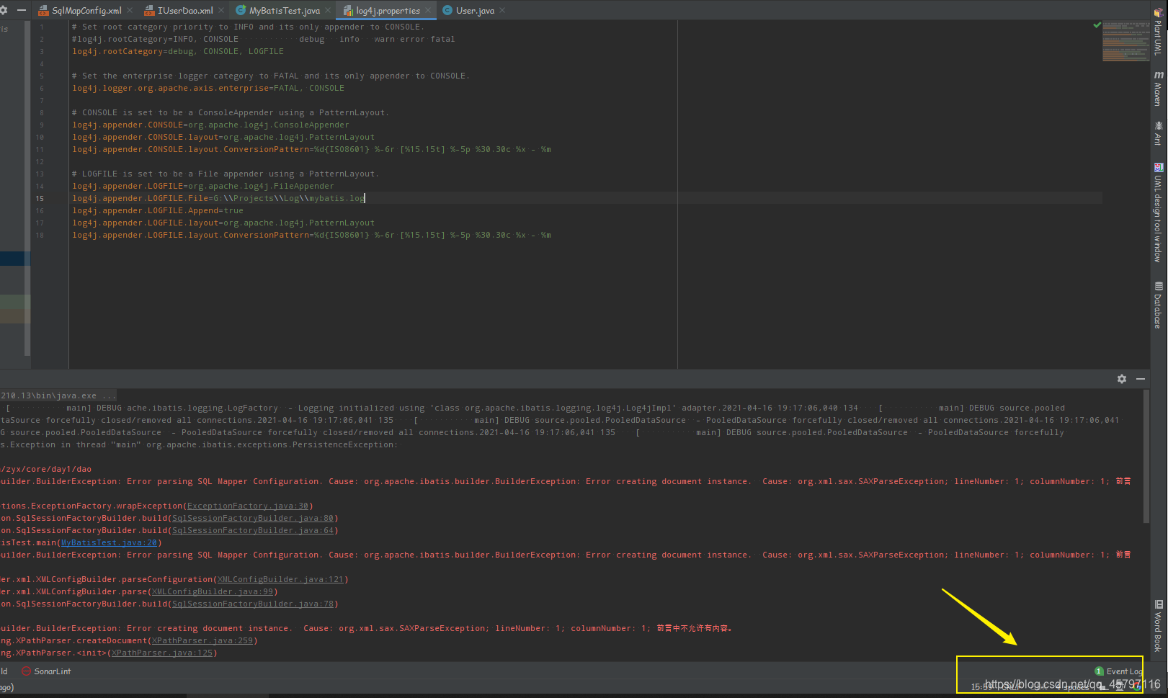Click the CONSOLE ConversionPattern line
Screen dimensions: 1168x698
click(x=311, y=150)
